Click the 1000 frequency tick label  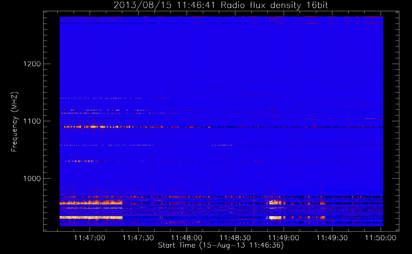click(x=32, y=179)
